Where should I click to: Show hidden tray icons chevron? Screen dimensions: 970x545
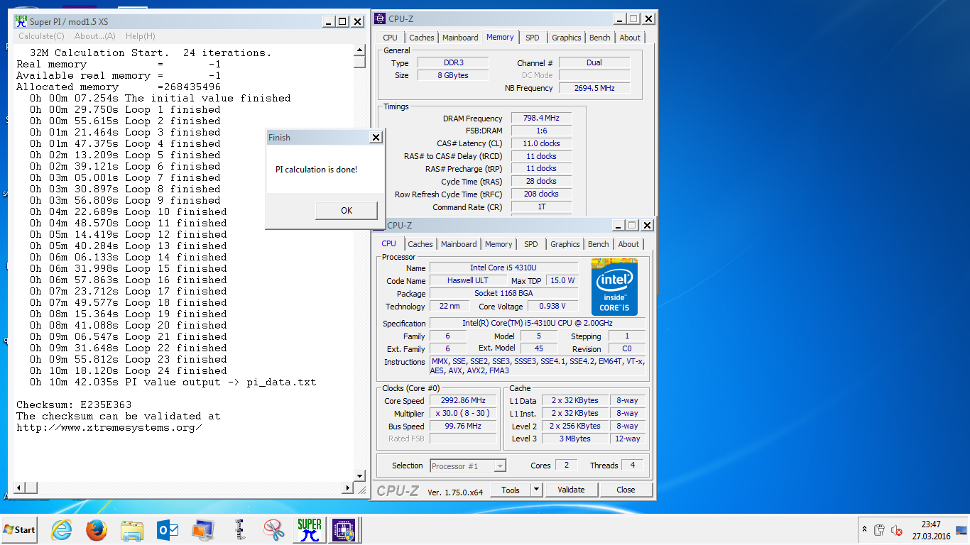[x=864, y=529]
